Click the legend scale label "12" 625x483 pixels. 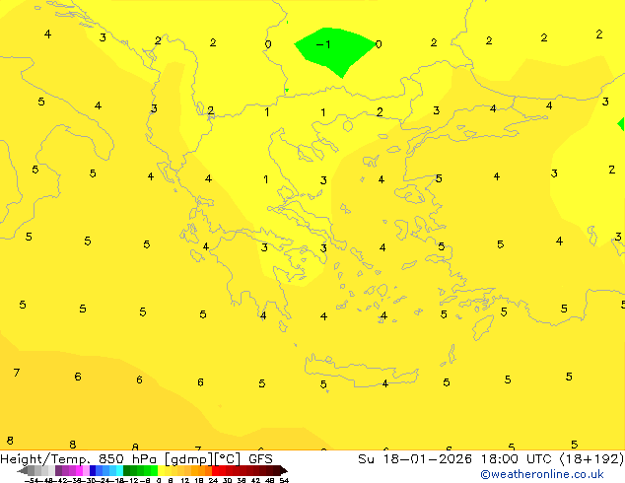tap(185, 480)
